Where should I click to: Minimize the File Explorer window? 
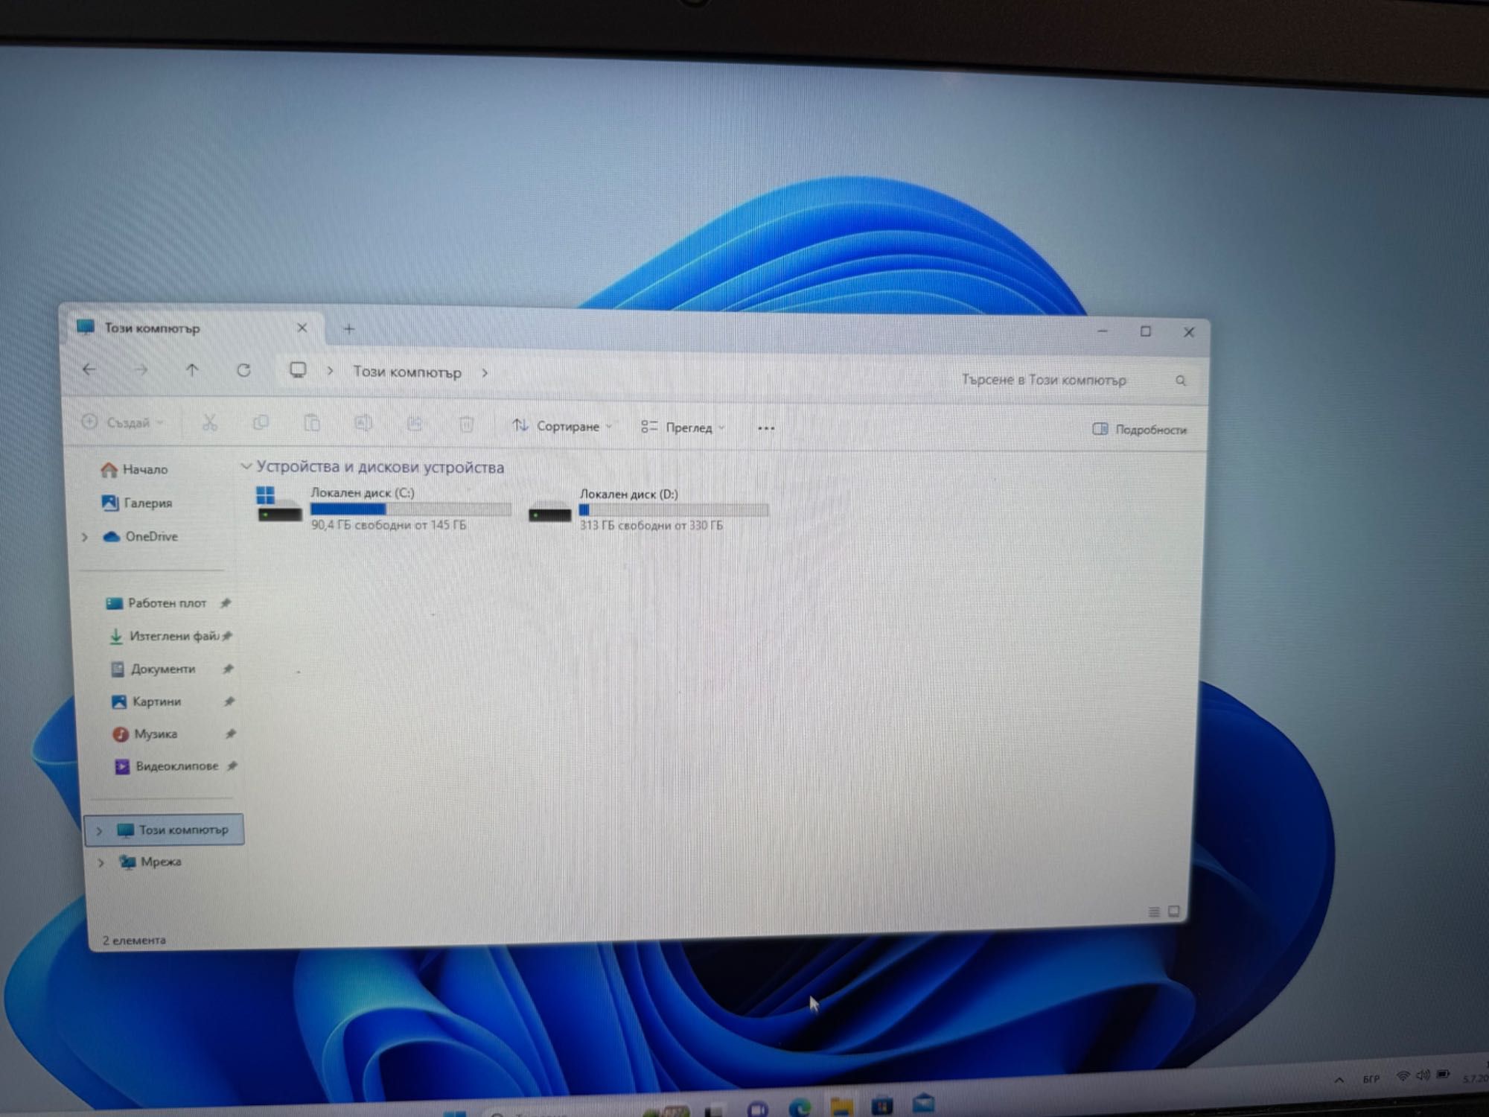coord(1103,331)
